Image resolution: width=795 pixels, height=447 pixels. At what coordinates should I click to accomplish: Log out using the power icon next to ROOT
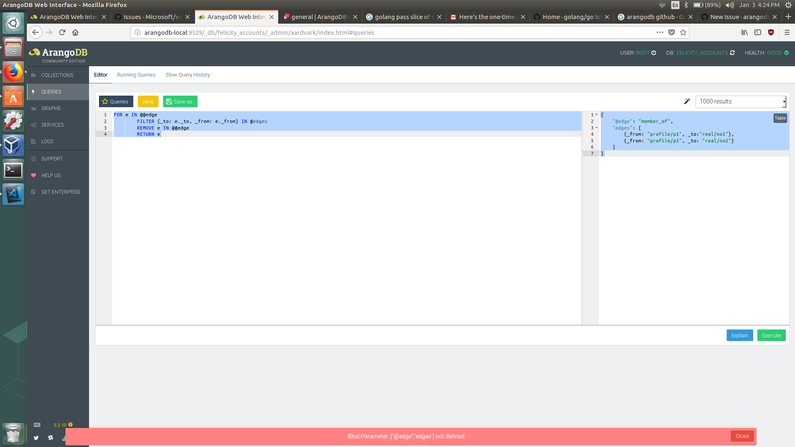point(654,53)
